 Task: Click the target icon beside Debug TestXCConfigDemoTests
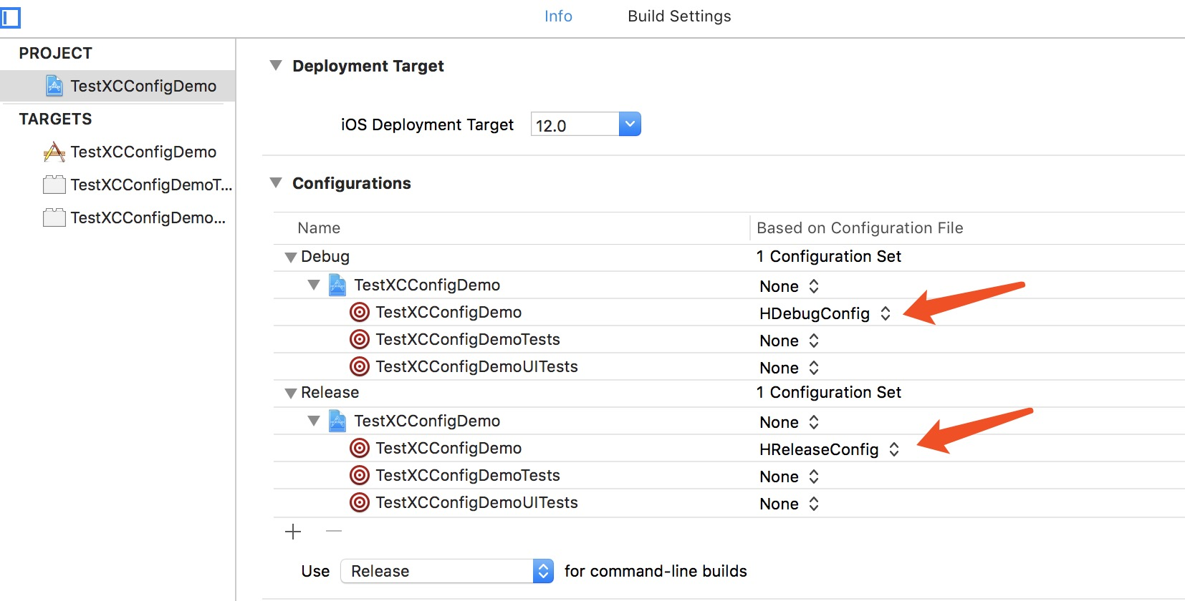360,339
